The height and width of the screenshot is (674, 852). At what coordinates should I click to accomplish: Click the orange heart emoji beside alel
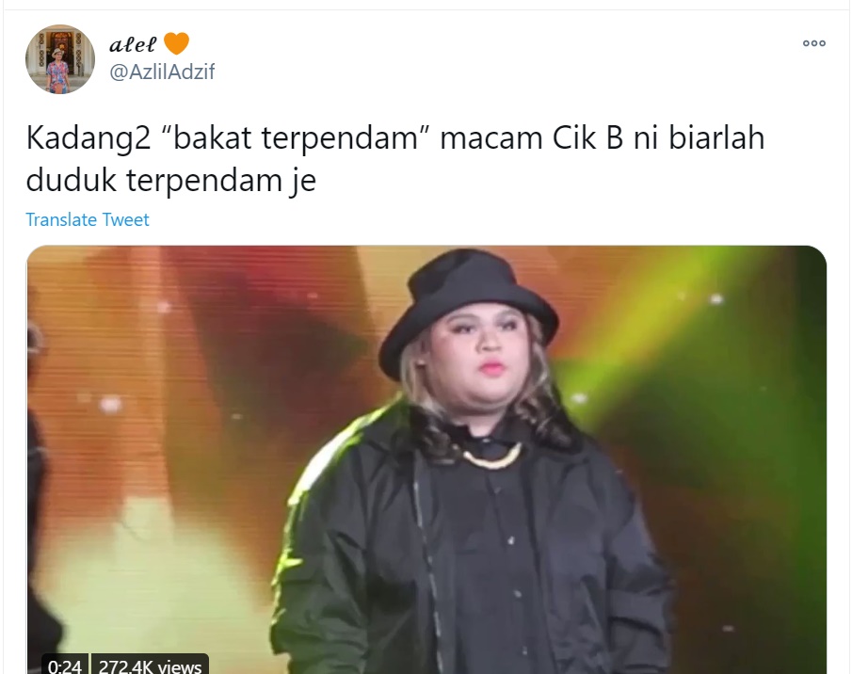point(177,43)
